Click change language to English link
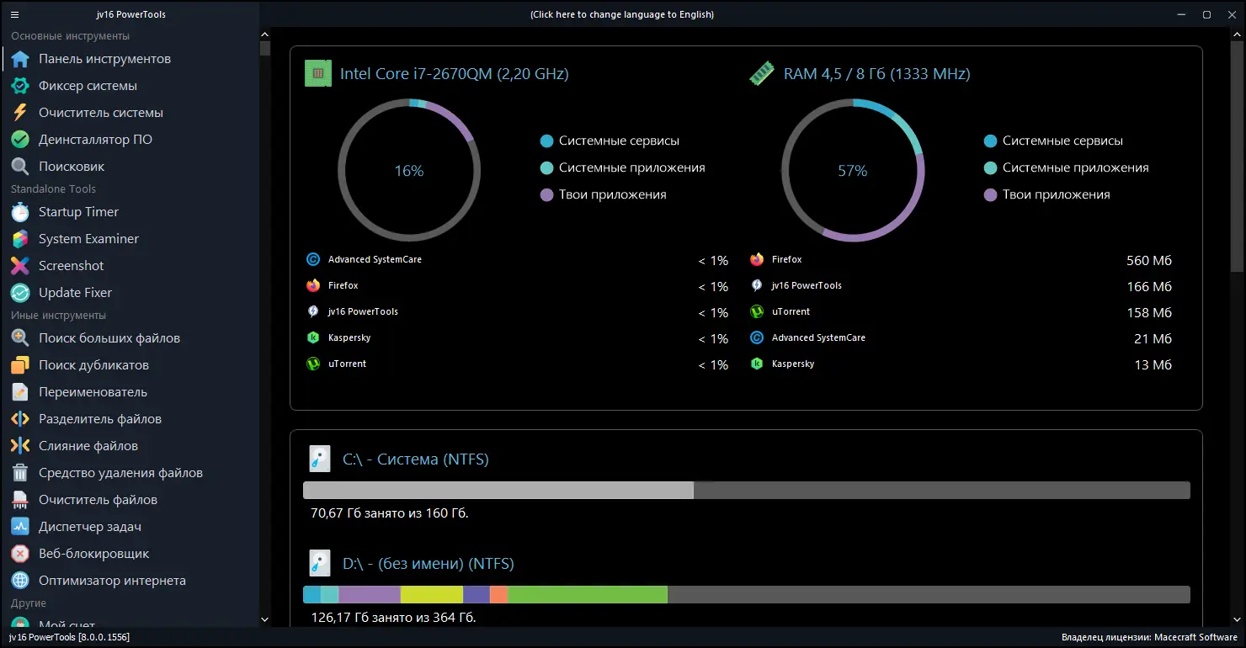The height and width of the screenshot is (648, 1246). tap(622, 14)
